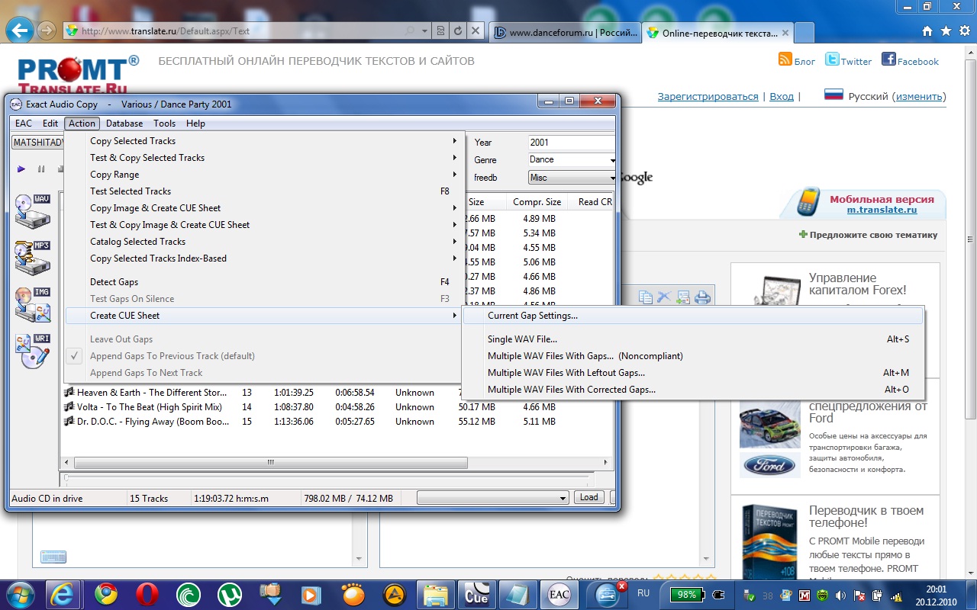Open the Edit menu

click(50, 124)
